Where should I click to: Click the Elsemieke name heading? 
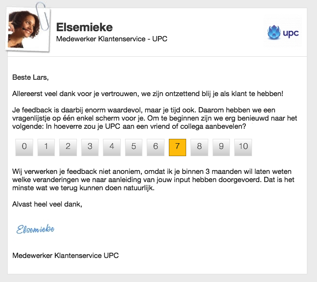(84, 27)
